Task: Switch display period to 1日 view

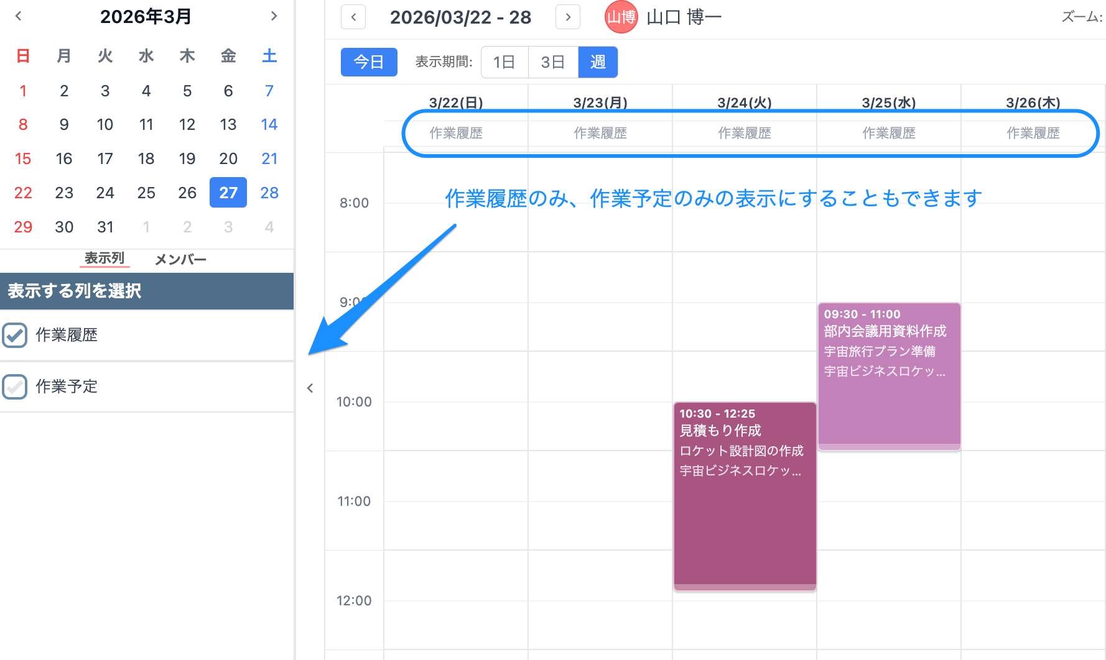Action: [504, 62]
